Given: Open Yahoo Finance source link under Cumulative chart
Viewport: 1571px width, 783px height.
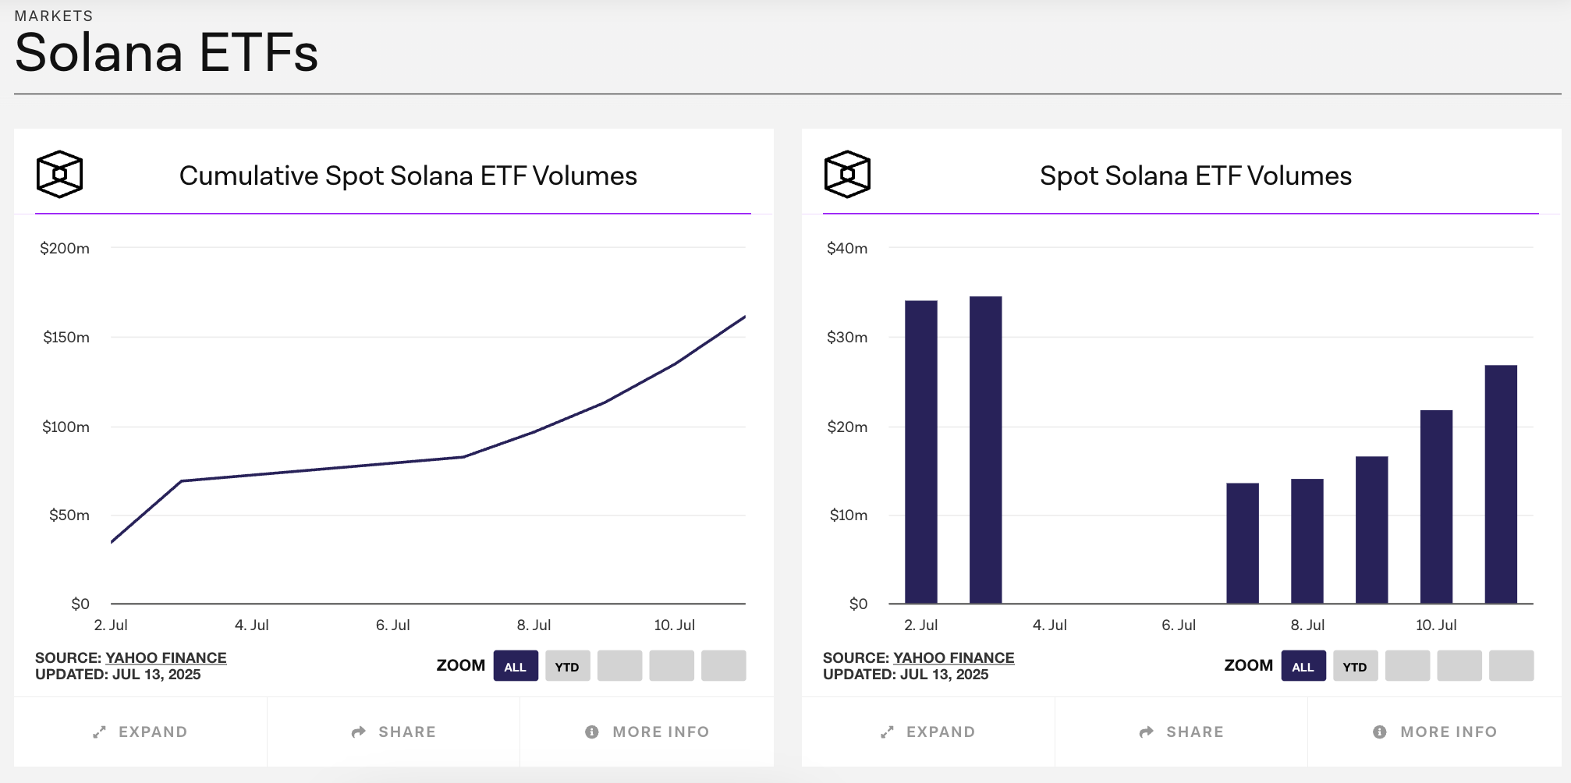Looking at the screenshot, I should (166, 658).
